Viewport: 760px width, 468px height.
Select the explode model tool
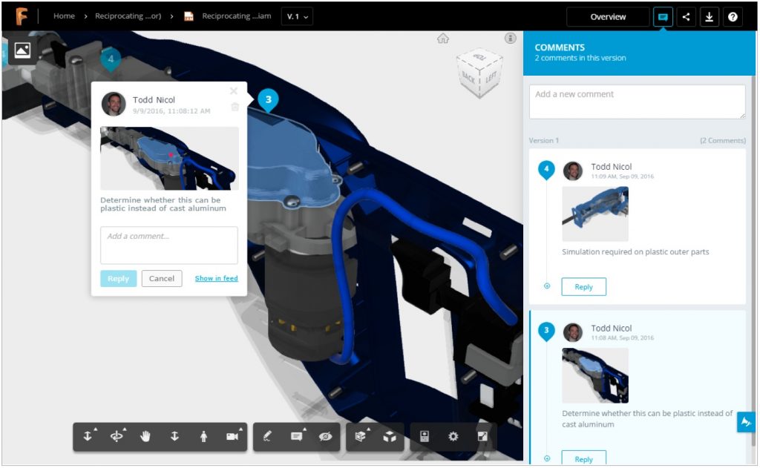(390, 437)
